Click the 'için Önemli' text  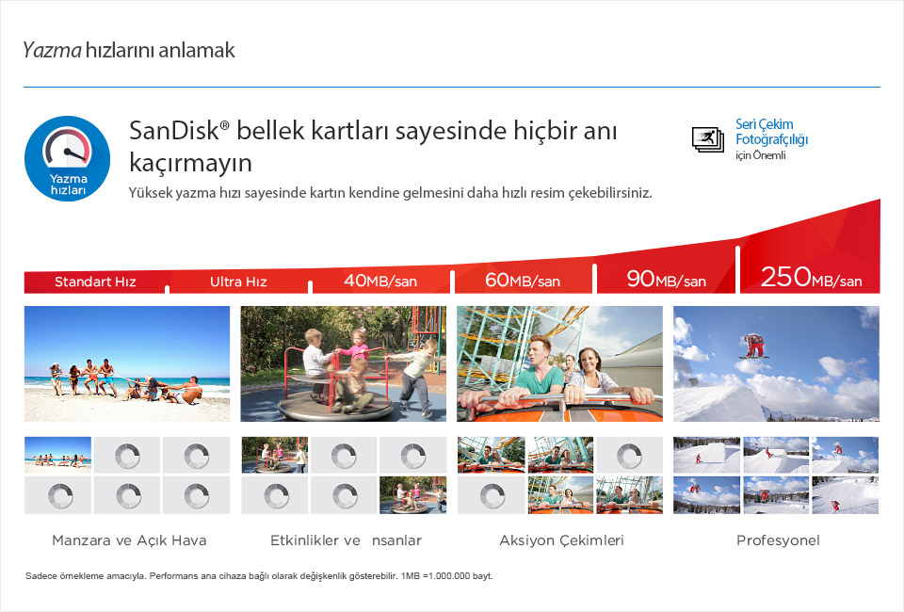[760, 155]
